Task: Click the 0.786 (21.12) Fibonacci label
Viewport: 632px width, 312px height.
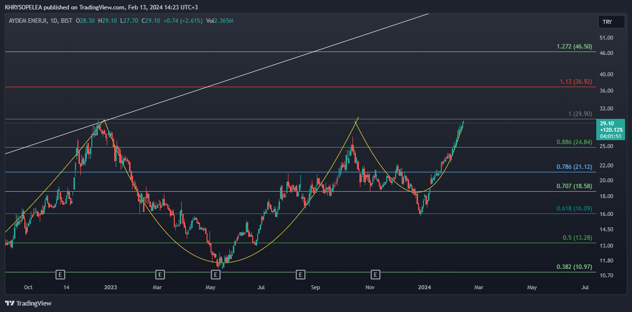Action: coord(574,167)
